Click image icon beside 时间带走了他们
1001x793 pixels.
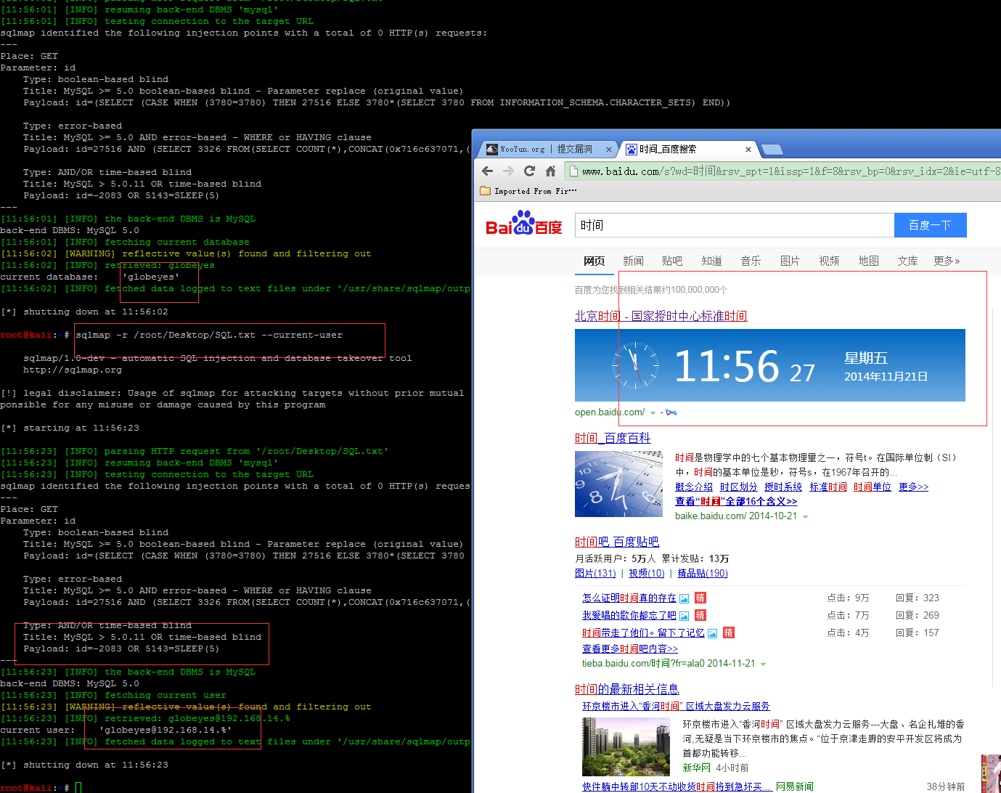[712, 633]
